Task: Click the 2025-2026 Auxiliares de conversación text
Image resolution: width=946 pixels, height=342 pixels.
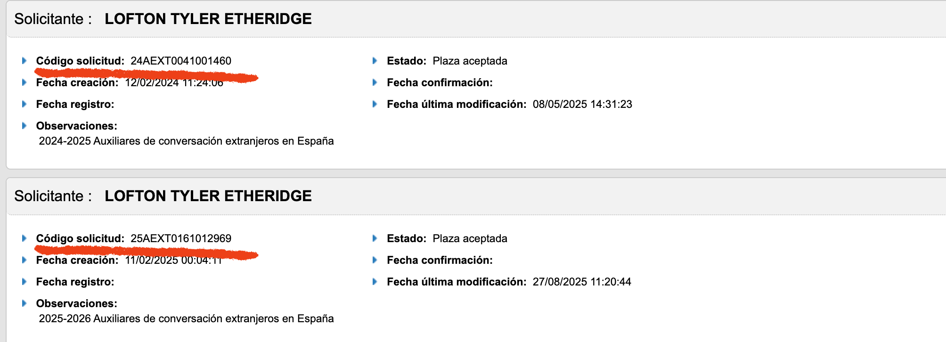Action: 186,319
